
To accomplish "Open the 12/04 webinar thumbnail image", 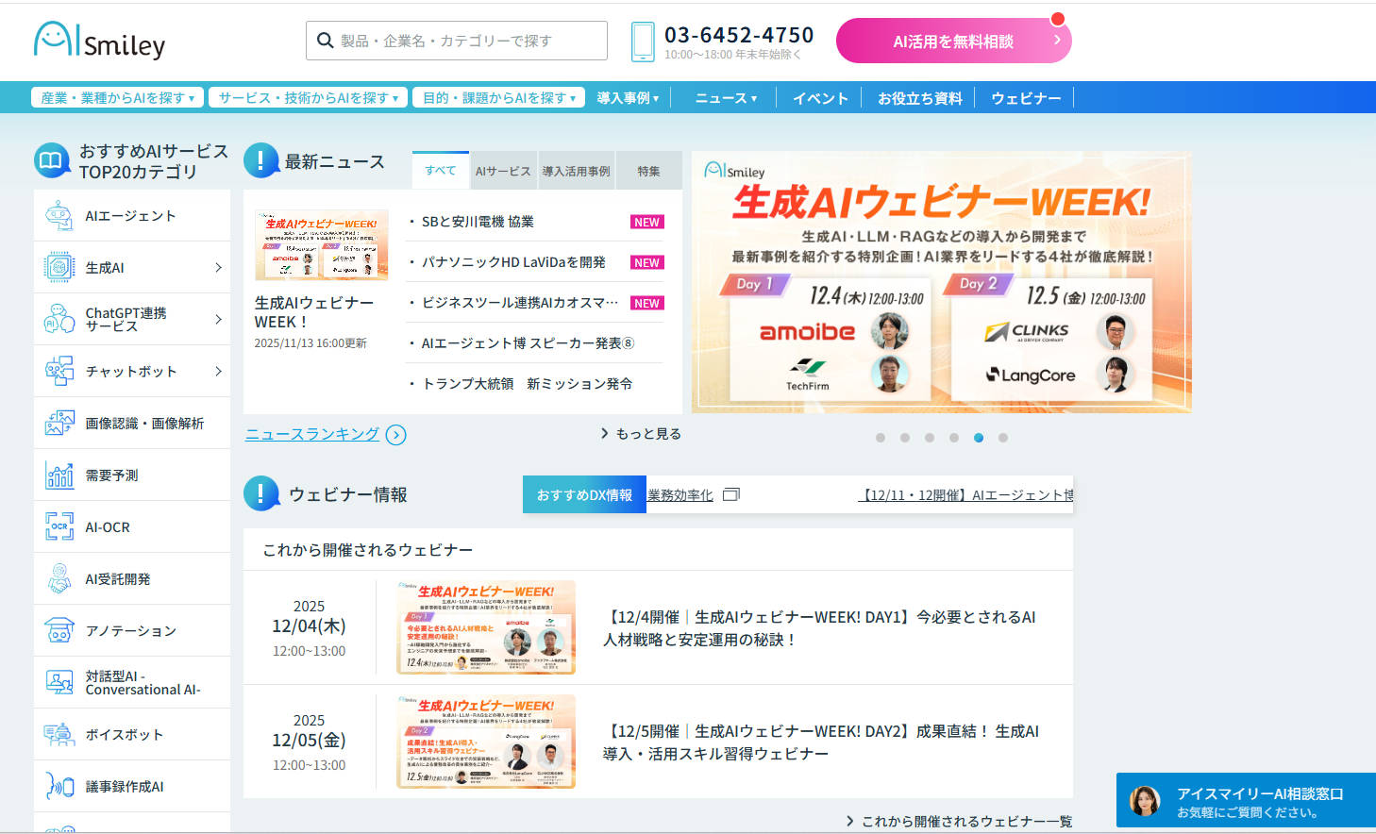I will [x=486, y=627].
